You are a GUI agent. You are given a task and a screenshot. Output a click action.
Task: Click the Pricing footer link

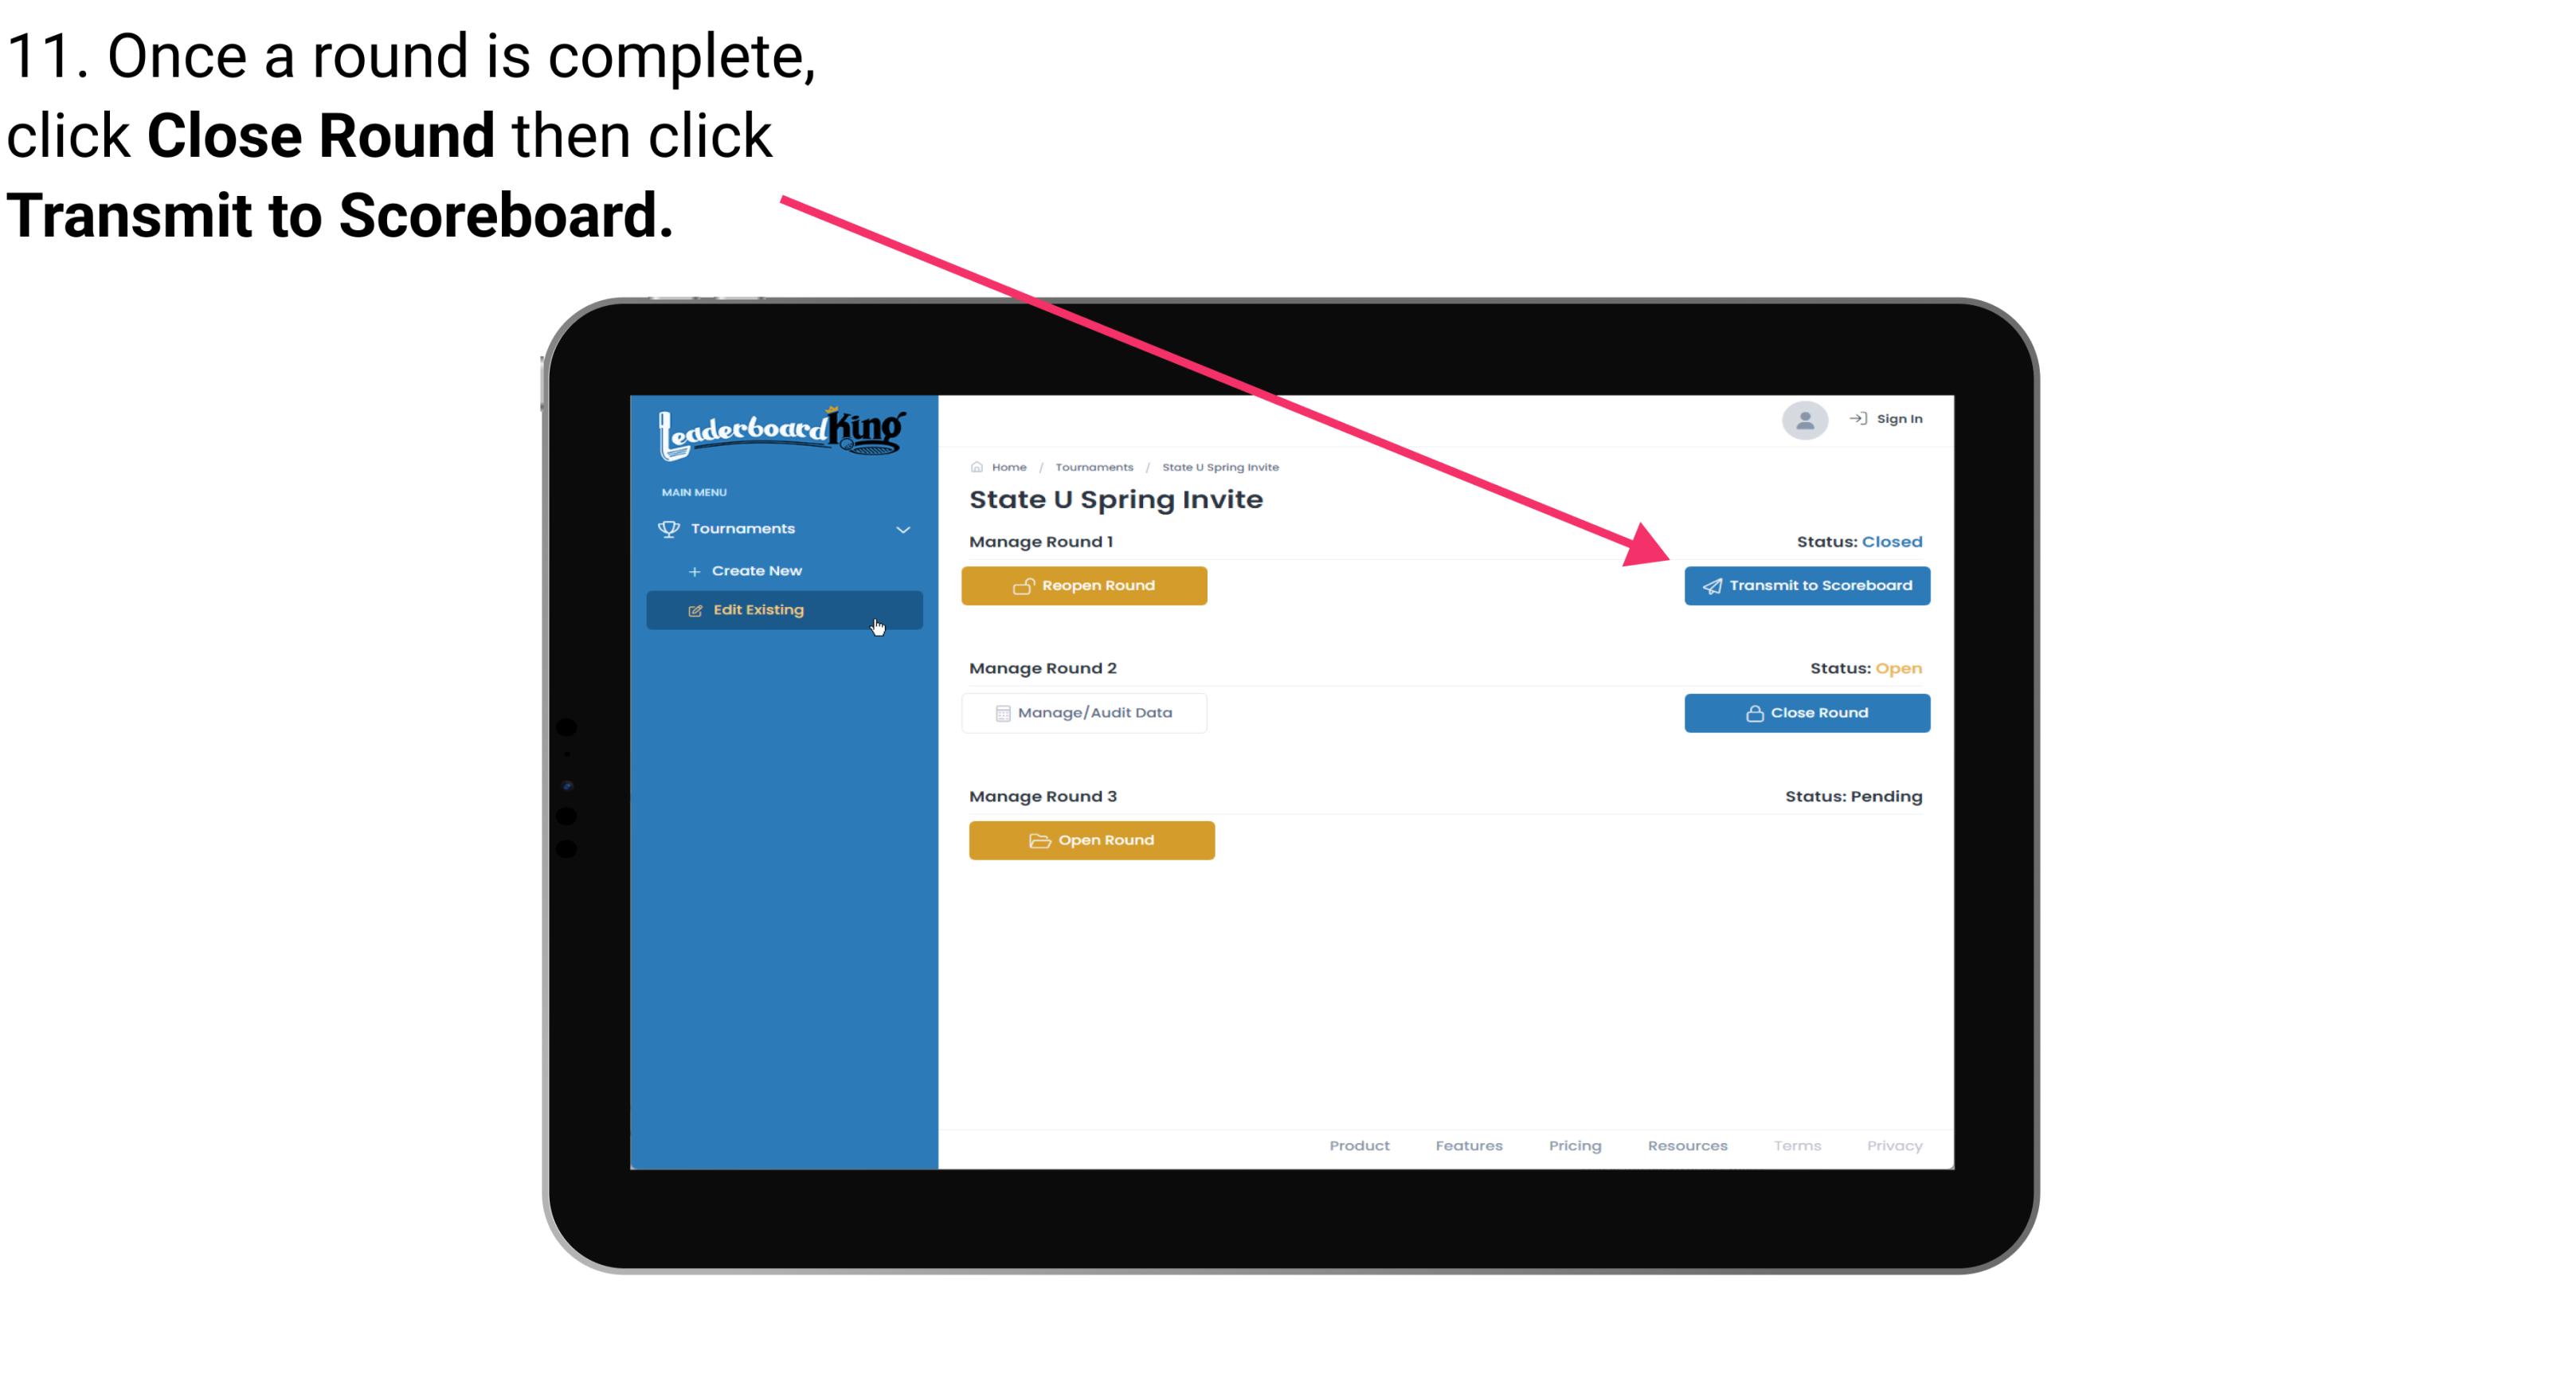1573,1145
